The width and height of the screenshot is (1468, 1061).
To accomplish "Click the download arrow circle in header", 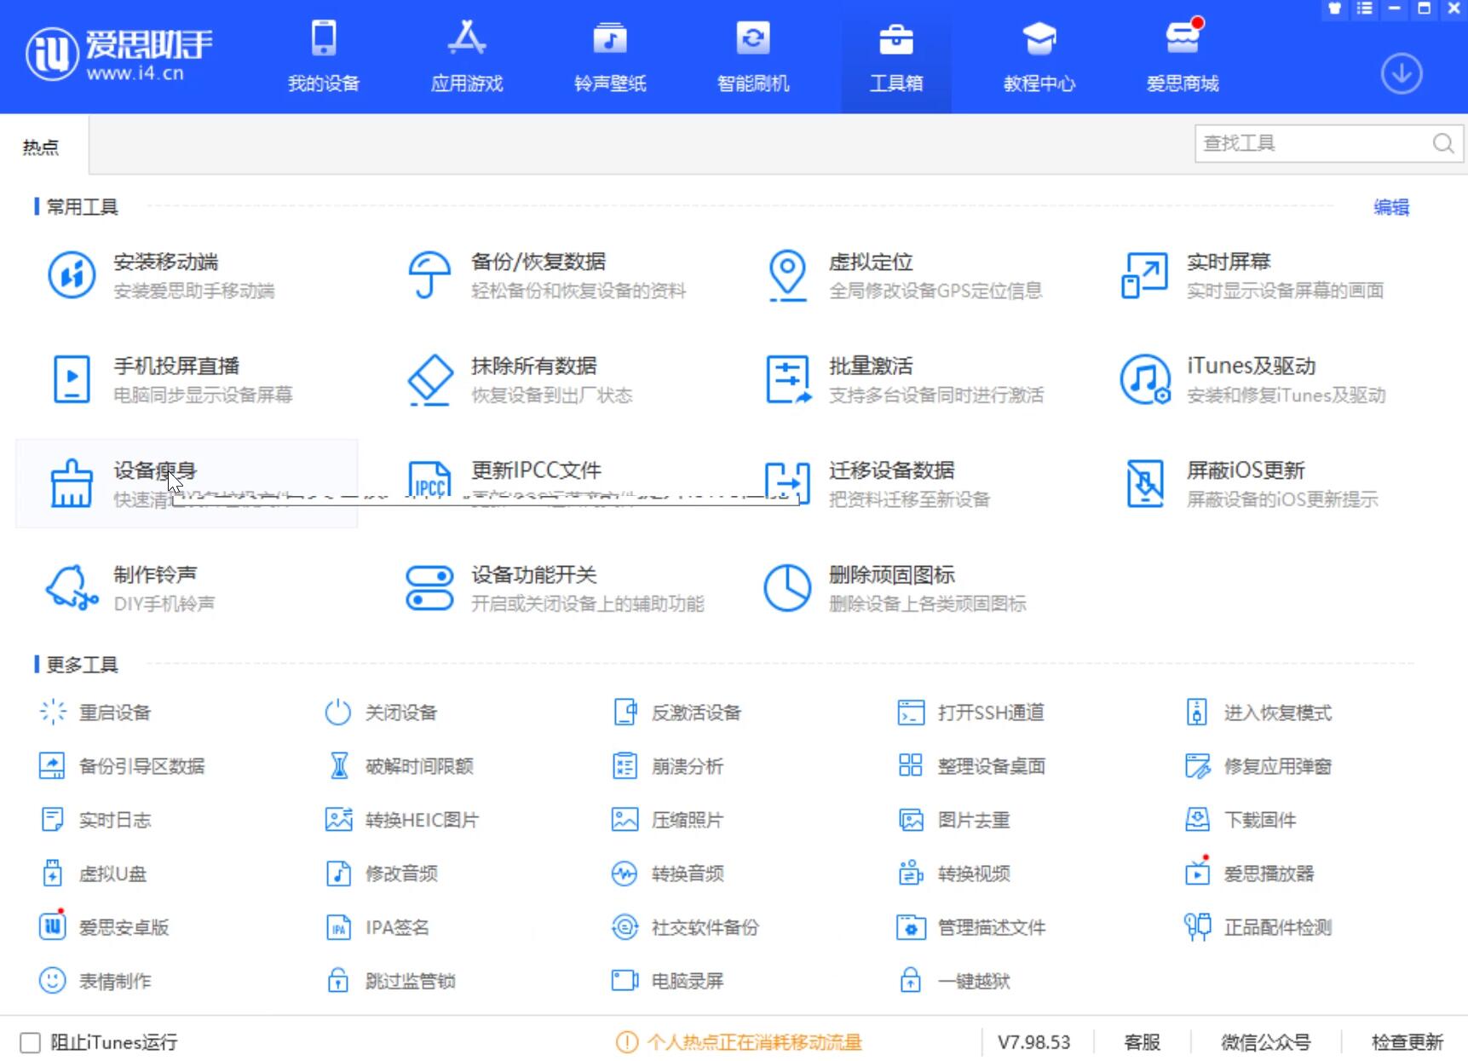I will click(x=1402, y=74).
